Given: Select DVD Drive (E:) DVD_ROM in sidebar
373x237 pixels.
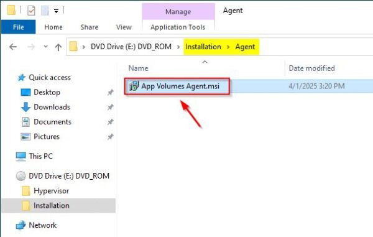Looking at the screenshot, I should [69, 176].
